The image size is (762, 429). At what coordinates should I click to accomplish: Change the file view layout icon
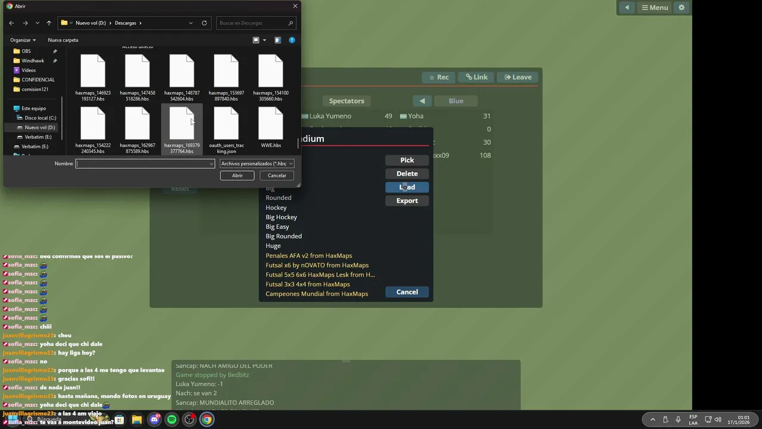click(x=256, y=40)
